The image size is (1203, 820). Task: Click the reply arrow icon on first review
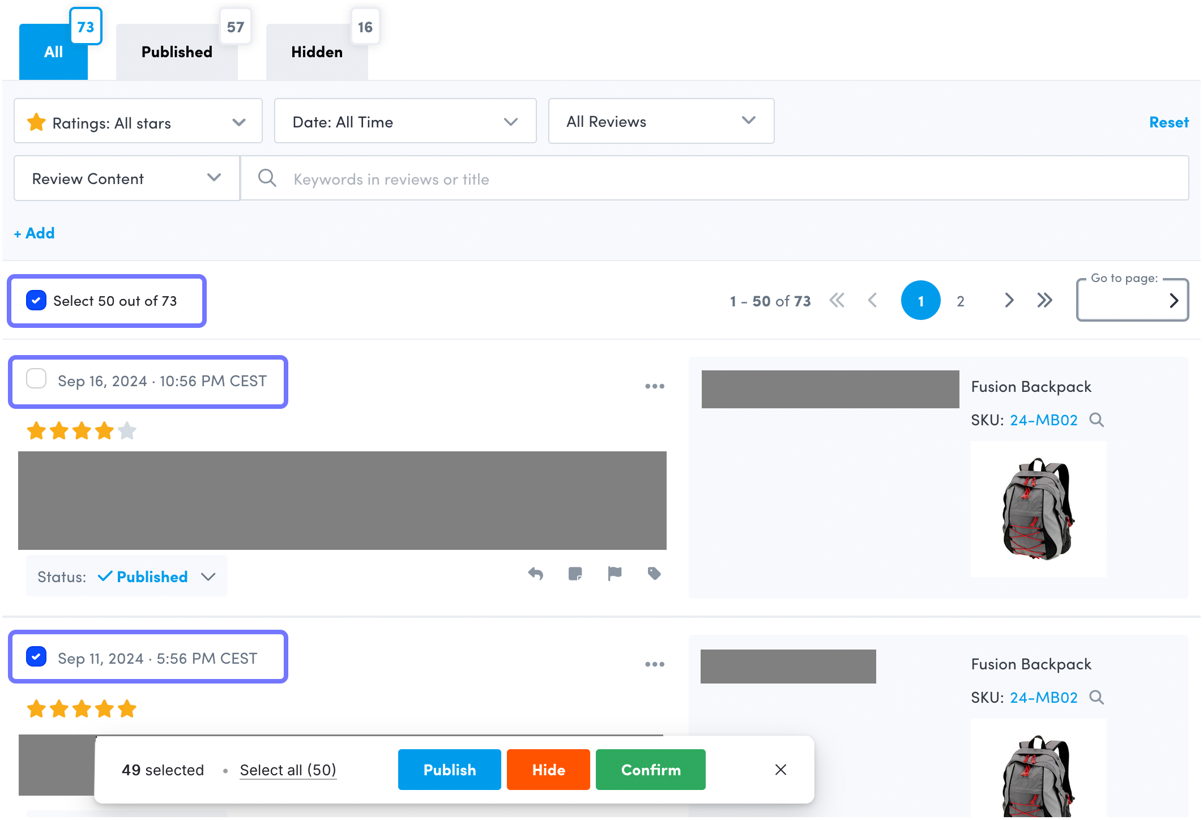click(x=535, y=574)
